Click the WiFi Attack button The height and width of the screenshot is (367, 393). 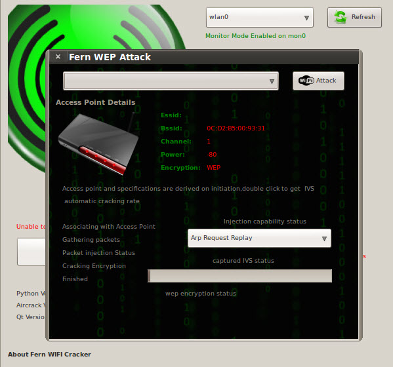pyautogui.click(x=318, y=81)
